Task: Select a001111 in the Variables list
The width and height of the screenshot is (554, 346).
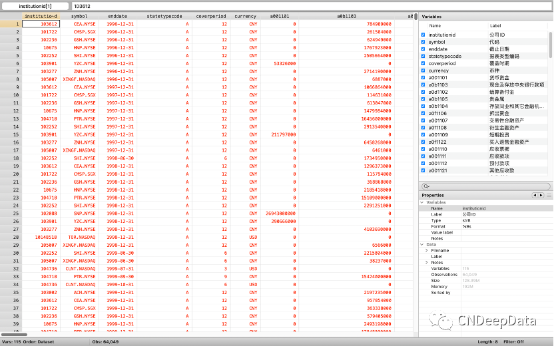Action: click(437, 156)
